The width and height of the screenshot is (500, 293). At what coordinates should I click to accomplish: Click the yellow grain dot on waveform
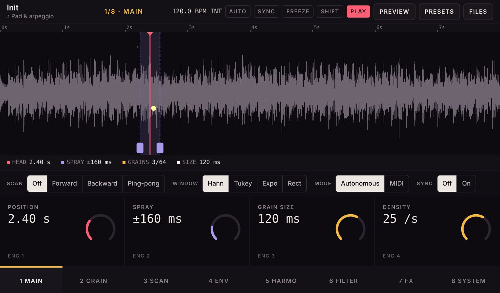coord(153,108)
